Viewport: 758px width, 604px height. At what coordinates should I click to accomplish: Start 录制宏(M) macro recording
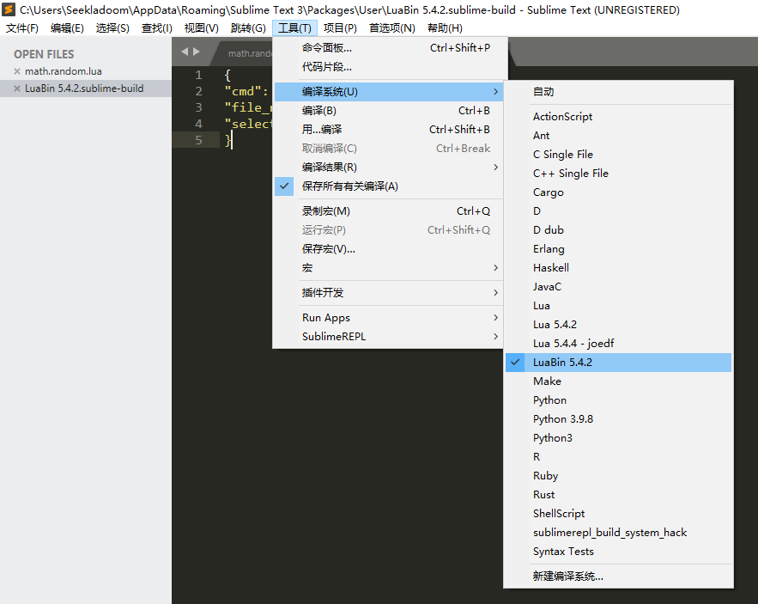[x=389, y=211]
